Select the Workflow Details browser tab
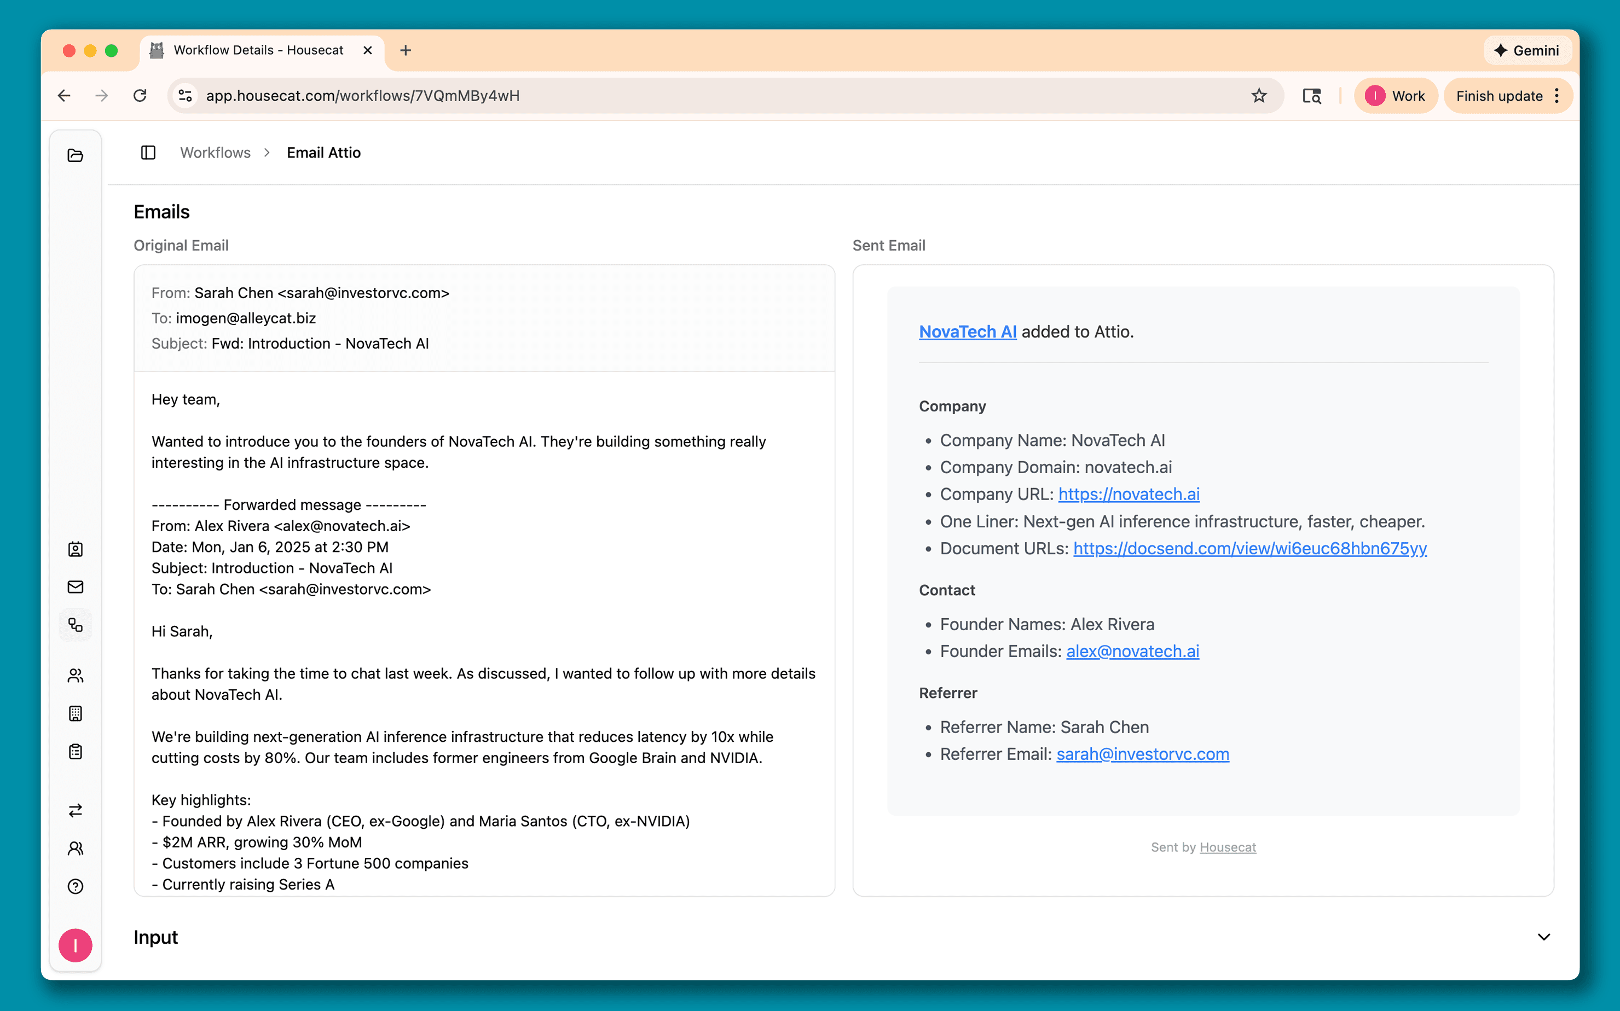Image resolution: width=1620 pixels, height=1011 pixels. [x=258, y=50]
